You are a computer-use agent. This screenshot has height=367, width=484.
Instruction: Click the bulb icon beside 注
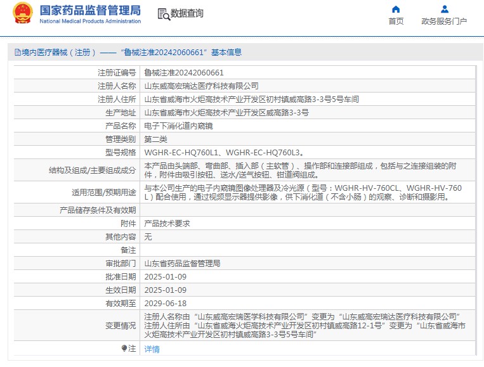tap(124, 349)
